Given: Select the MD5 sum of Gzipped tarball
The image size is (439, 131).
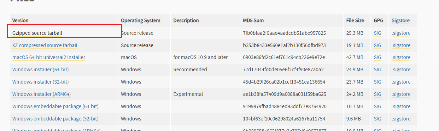Looking at the screenshot, I should (284, 33).
